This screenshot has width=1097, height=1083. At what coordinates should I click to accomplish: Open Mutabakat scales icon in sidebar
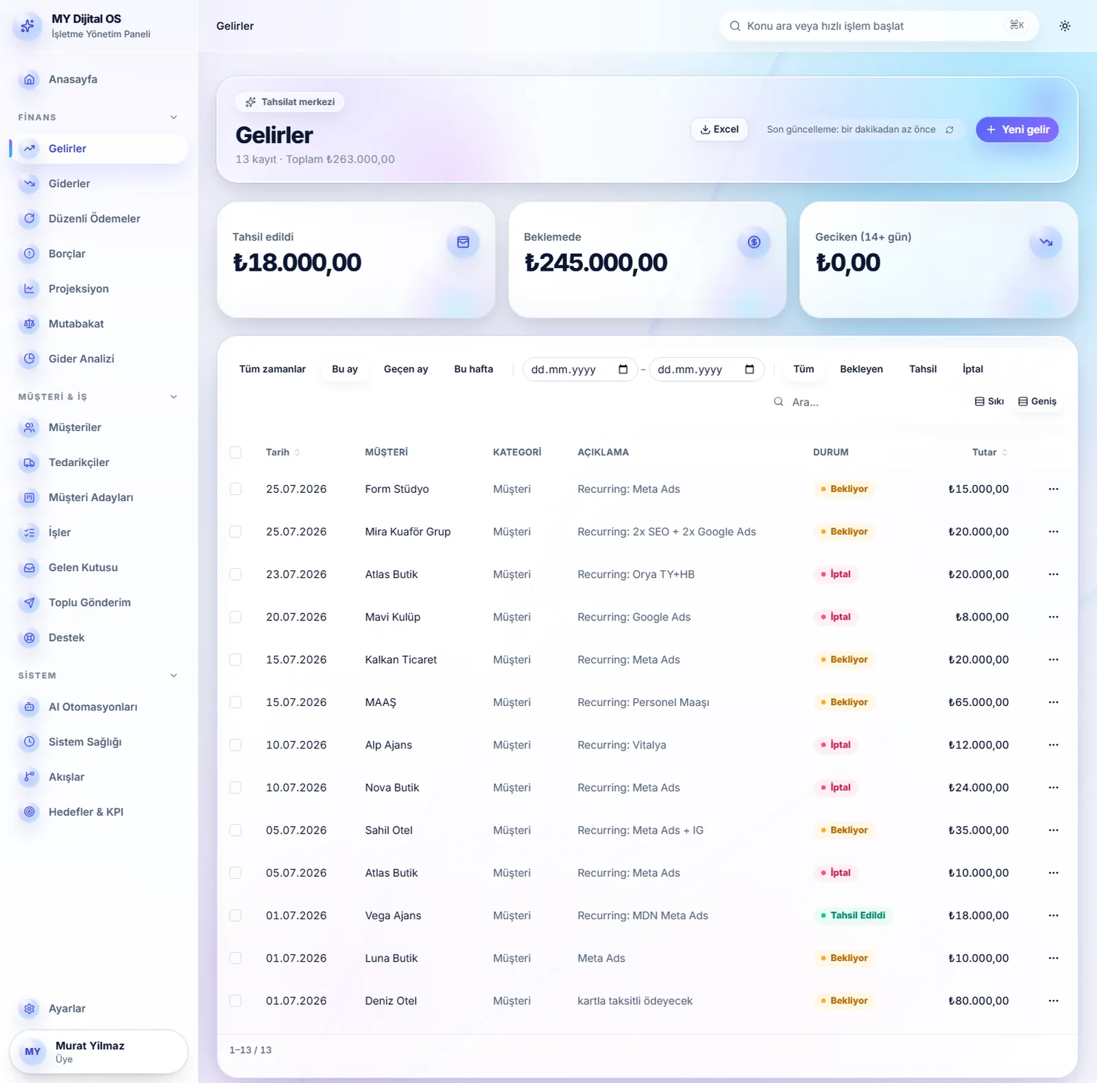(29, 324)
